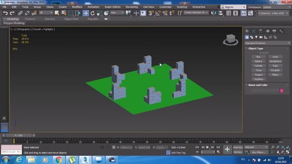Click the Sphere primitive button

[x=259, y=61]
